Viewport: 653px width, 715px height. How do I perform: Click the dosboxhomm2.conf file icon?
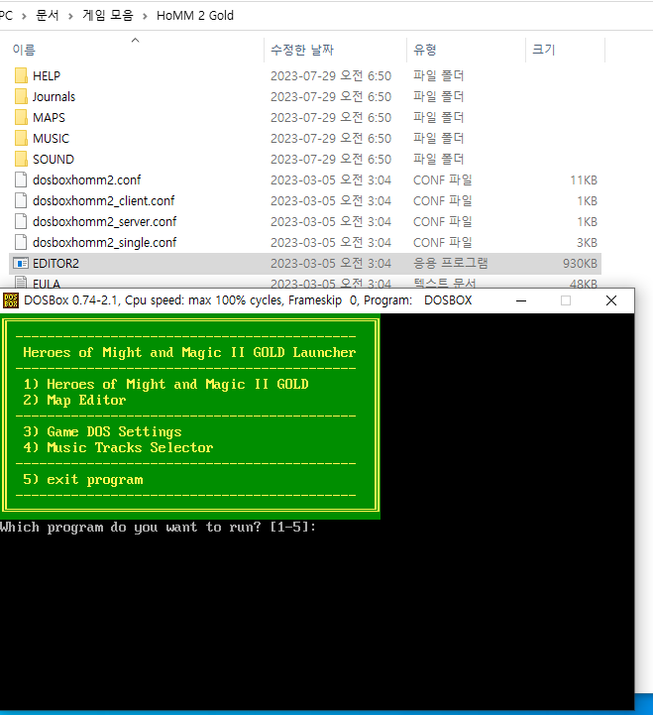(x=21, y=179)
